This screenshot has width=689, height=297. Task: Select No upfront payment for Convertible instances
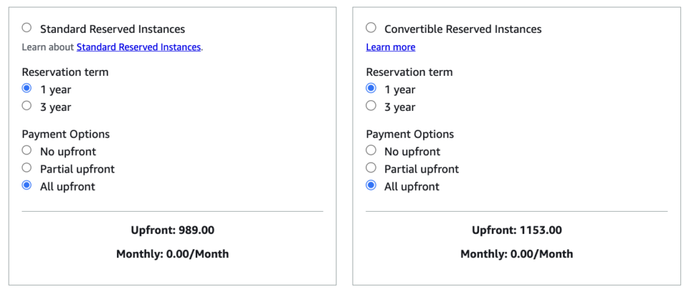[371, 151]
